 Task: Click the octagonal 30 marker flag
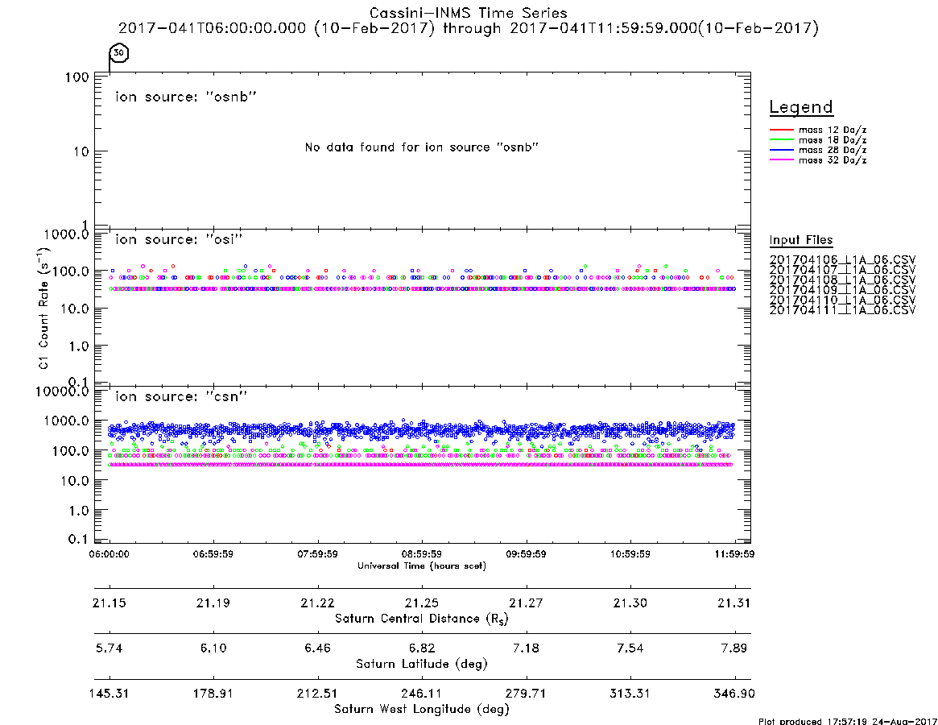(119, 52)
